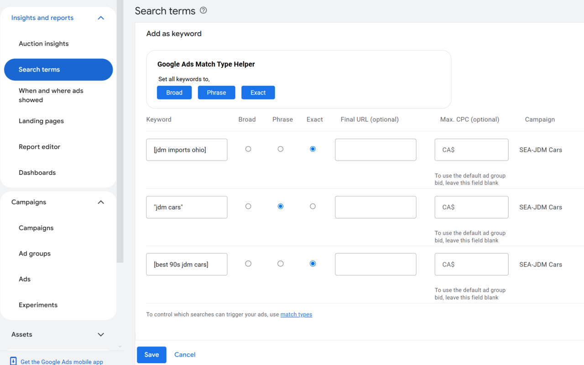Go to Dashboards
The width and height of the screenshot is (584, 365).
[x=37, y=172]
